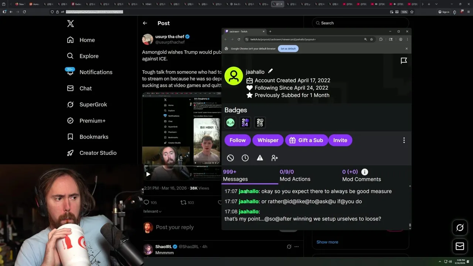Expand the Relevant replies sort dropdown

pyautogui.click(x=153, y=211)
